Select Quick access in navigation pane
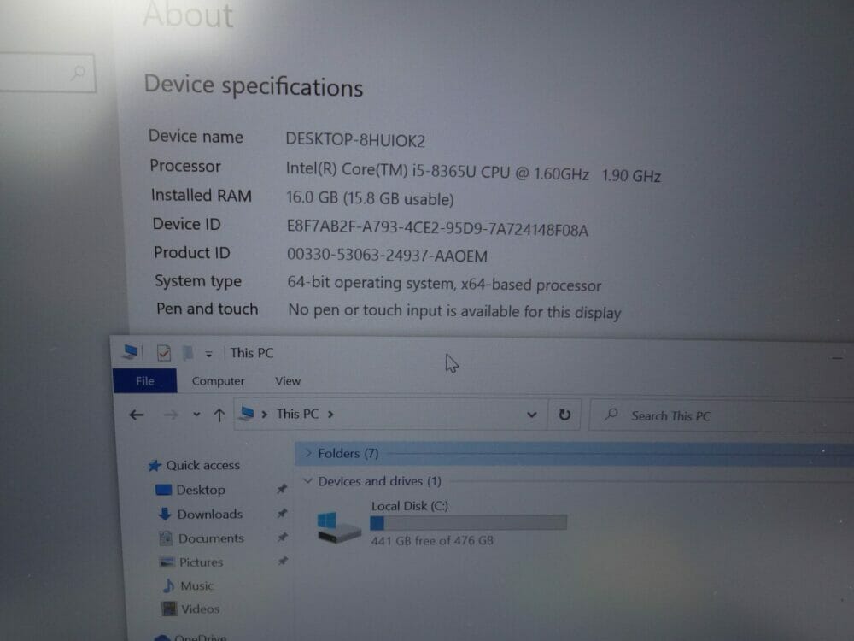854x641 pixels. tap(202, 465)
